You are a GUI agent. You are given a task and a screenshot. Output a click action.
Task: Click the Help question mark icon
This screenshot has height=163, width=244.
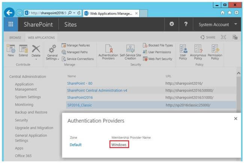pyautogui.click(x=185, y=24)
